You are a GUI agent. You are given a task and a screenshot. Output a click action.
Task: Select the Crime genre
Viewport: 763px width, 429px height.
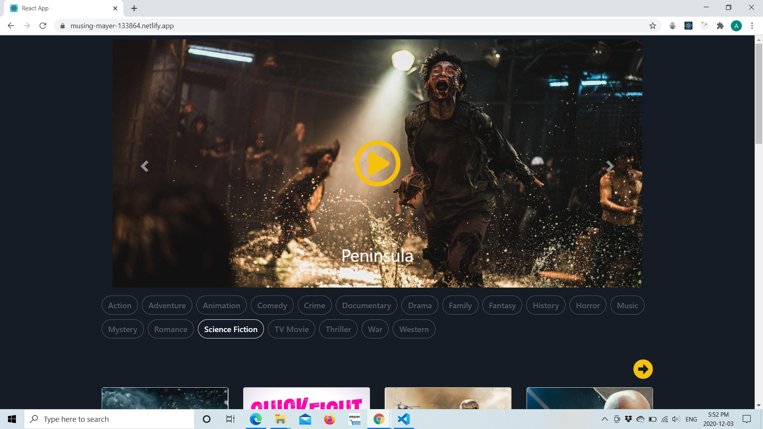(x=314, y=305)
